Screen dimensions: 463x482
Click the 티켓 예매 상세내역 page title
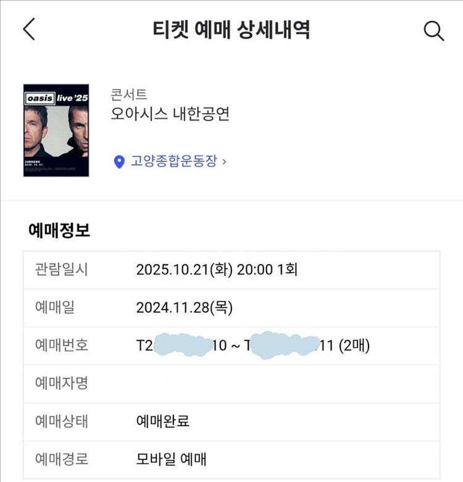[231, 30]
